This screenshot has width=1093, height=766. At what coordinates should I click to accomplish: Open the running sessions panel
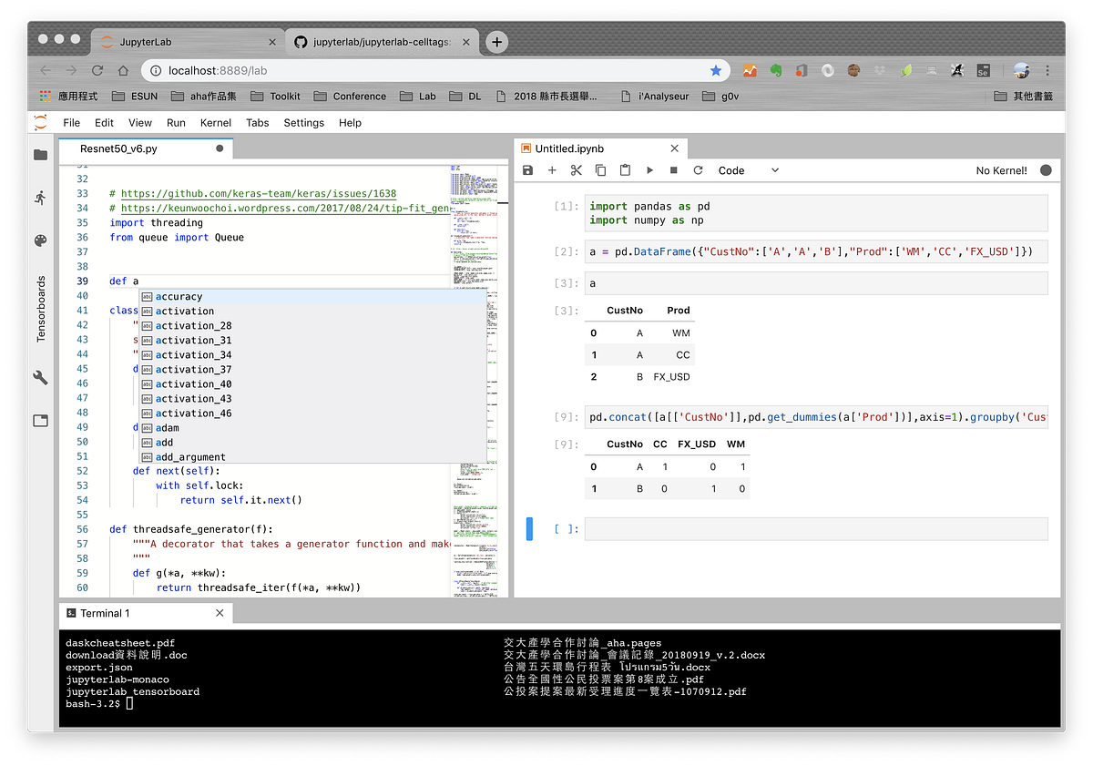(x=41, y=198)
